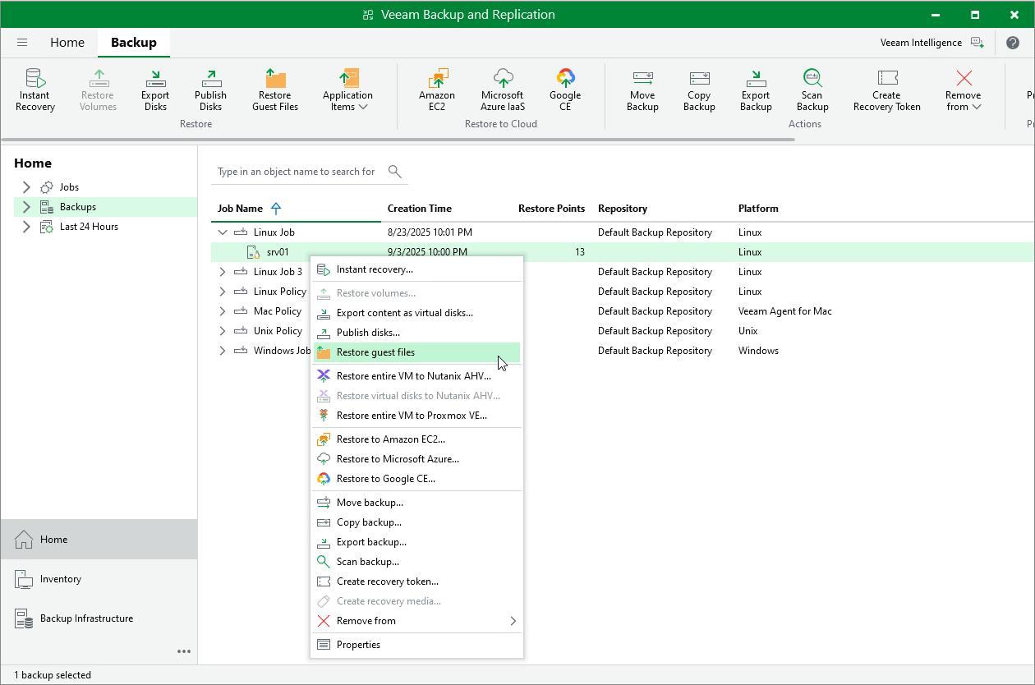1035x685 pixels.
Task: Choose Restore entire VM to Nutanix AHV...
Action: tap(416, 376)
